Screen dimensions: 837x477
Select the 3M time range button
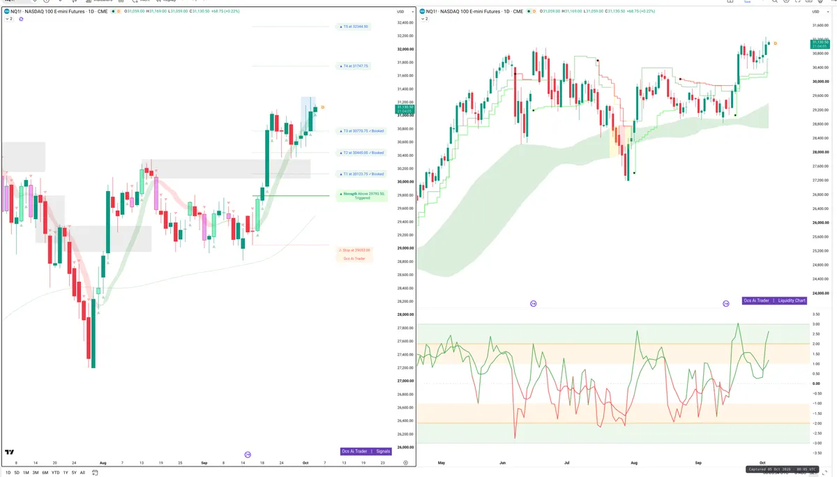35,472
